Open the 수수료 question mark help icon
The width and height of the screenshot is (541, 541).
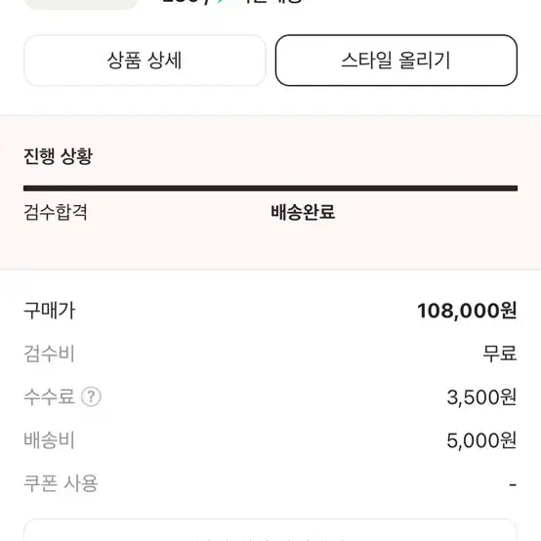point(91,396)
